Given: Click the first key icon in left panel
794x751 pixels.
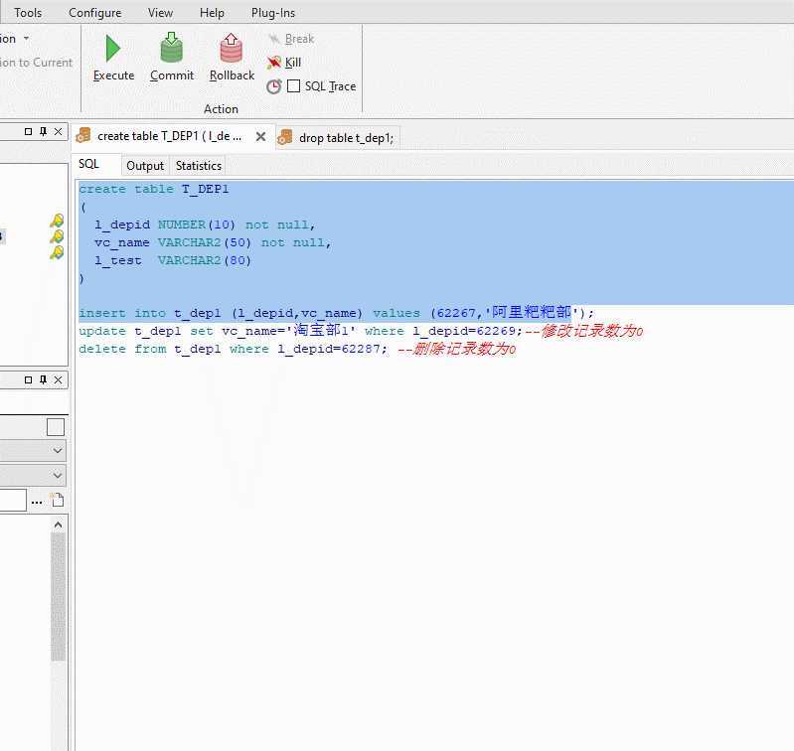Looking at the screenshot, I should pyautogui.click(x=57, y=221).
